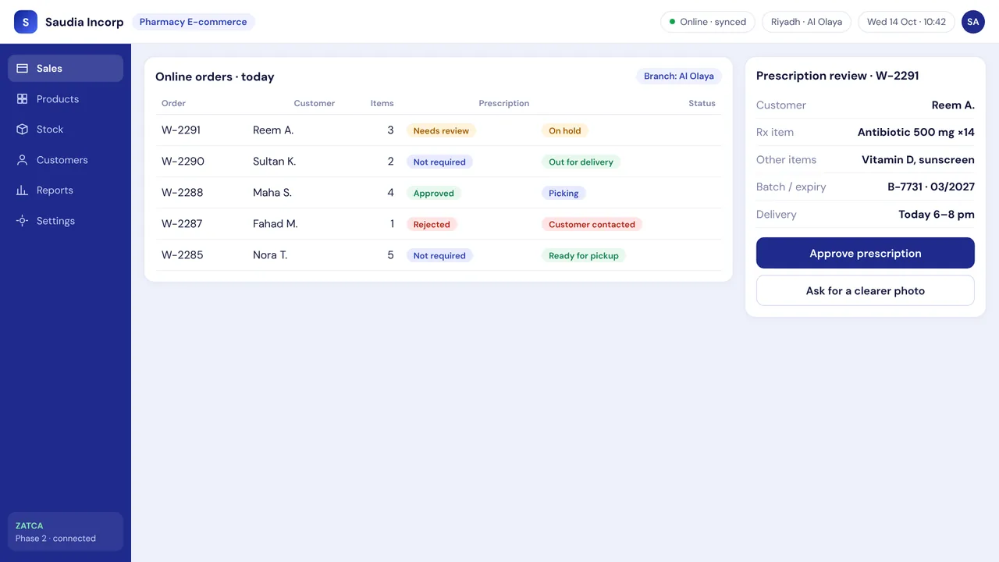The height and width of the screenshot is (562, 999).
Task: Click the On hold status badge
Action: 565,131
